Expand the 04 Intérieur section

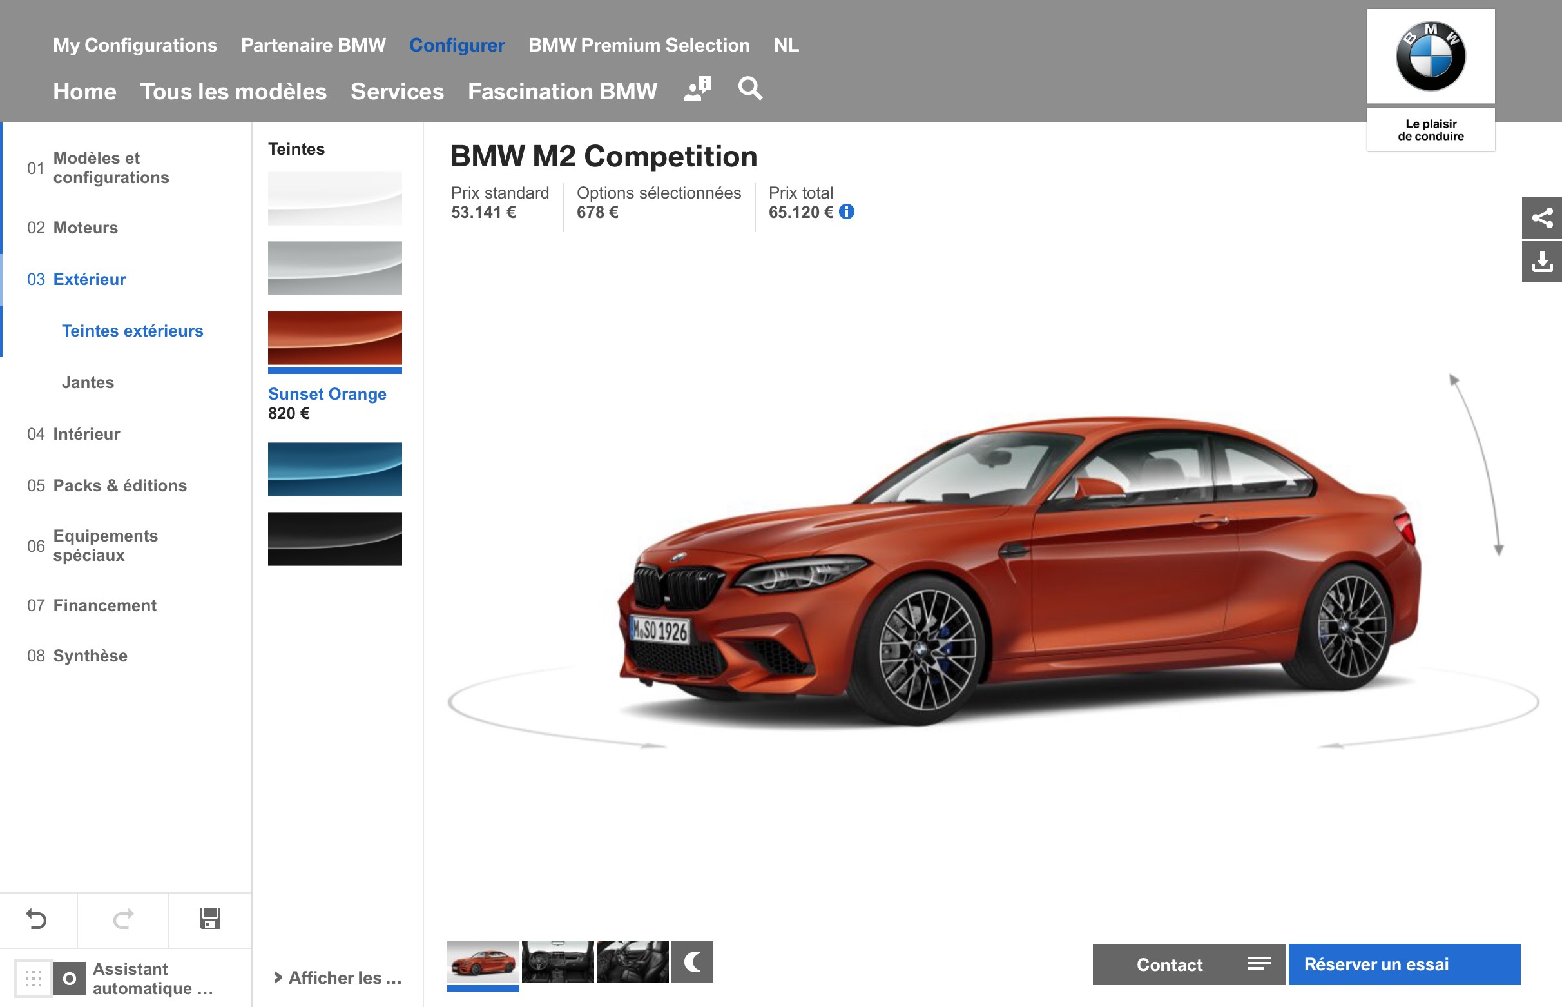(x=86, y=434)
